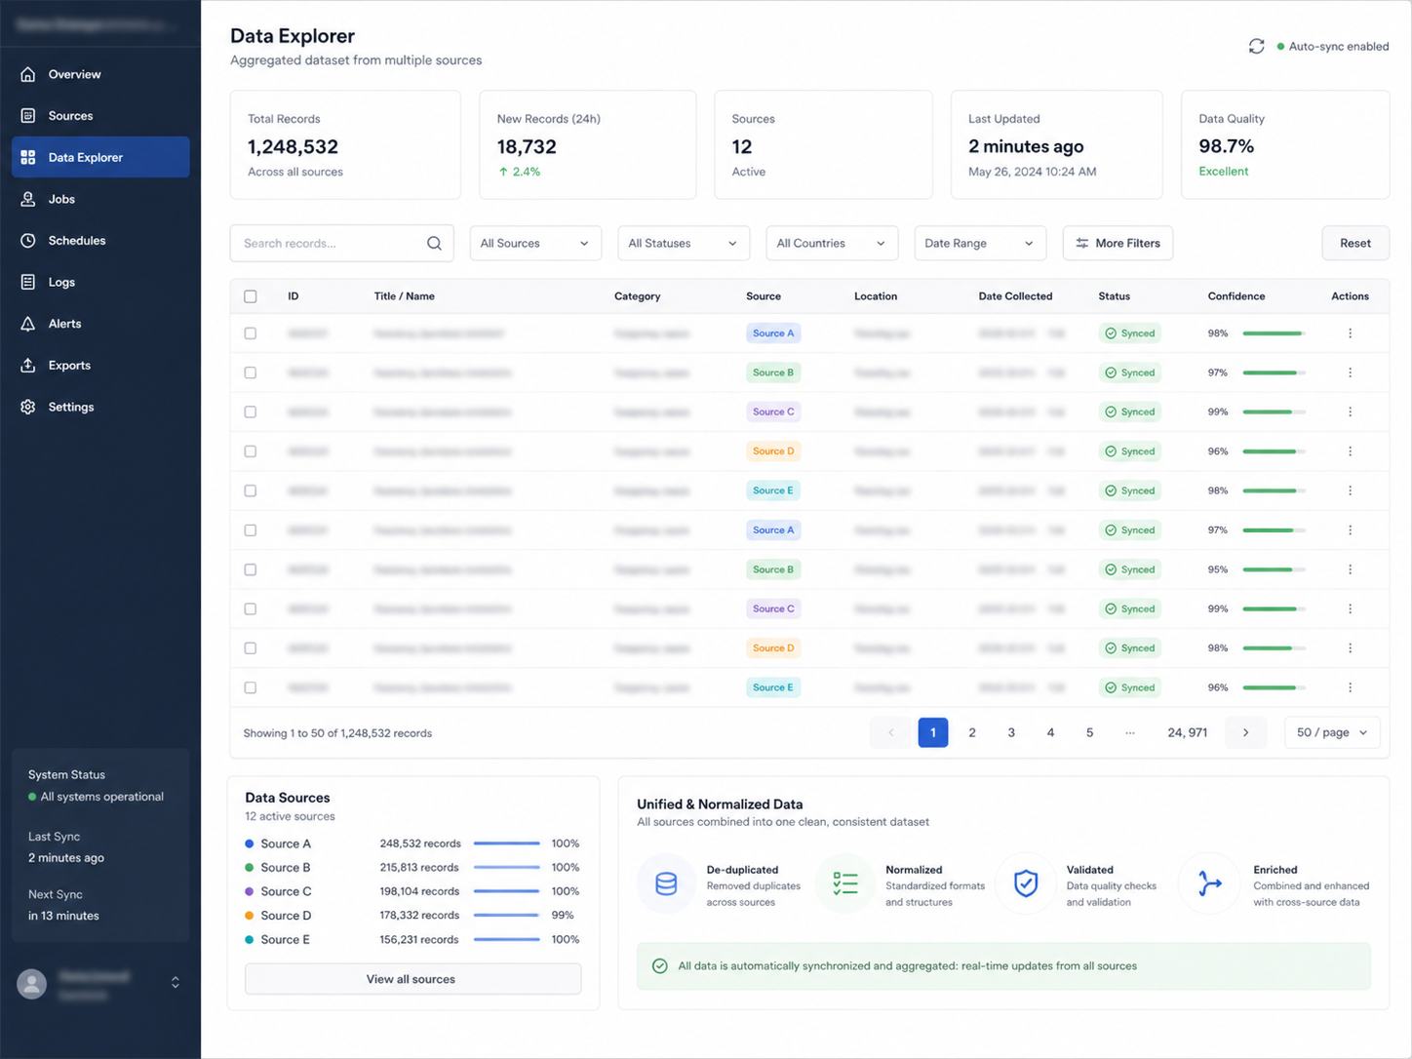Go to next page with arrow icon
The height and width of the screenshot is (1059, 1412).
pos(1245,732)
